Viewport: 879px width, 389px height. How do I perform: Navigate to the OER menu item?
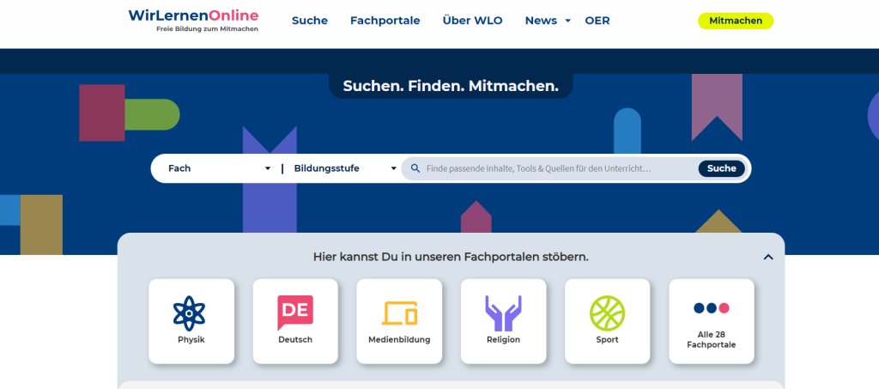(597, 21)
